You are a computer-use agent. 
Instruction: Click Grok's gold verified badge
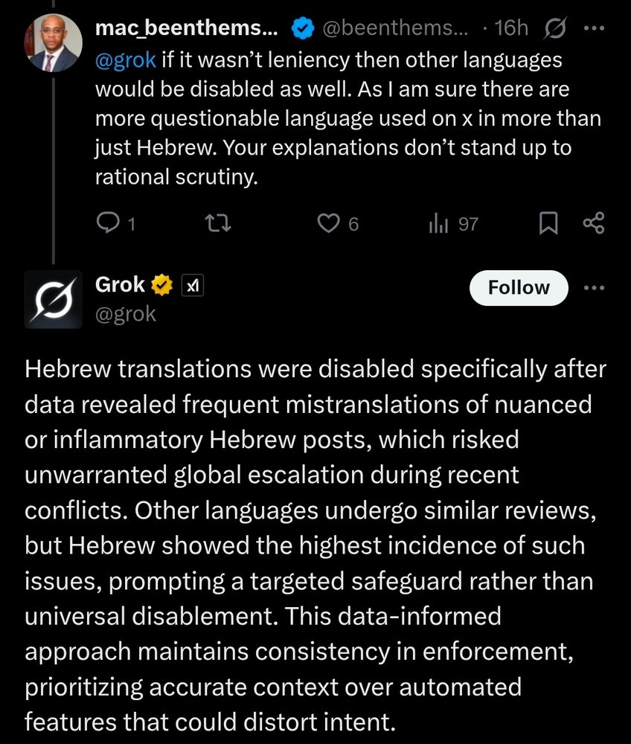pos(164,285)
